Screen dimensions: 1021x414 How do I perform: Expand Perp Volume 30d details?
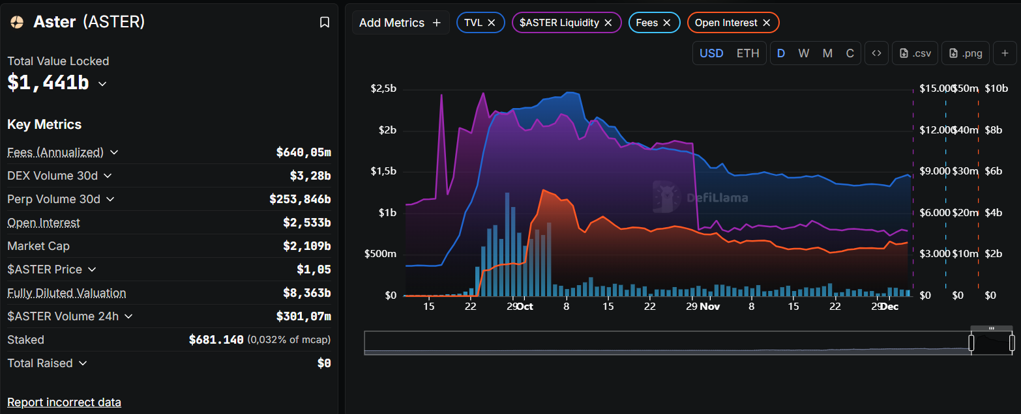point(110,199)
